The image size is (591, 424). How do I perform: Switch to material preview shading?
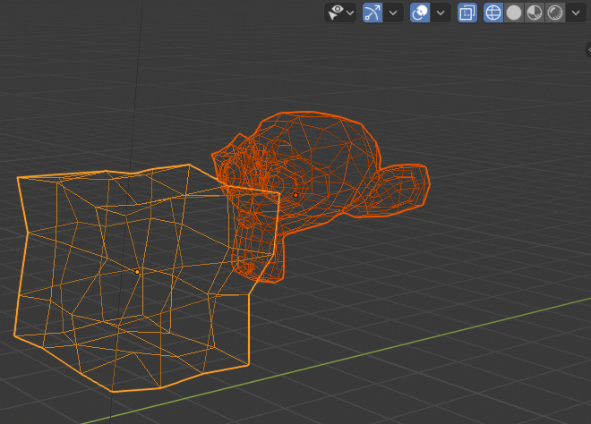pyautogui.click(x=535, y=13)
